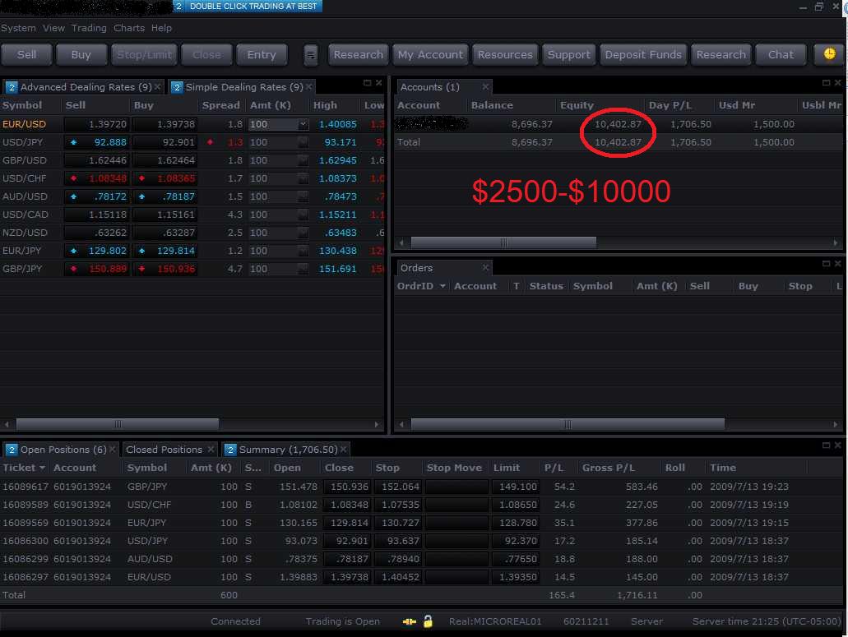Click EUR/USD sell price 1.39720
Screen dimensions: 848x637
96,124
